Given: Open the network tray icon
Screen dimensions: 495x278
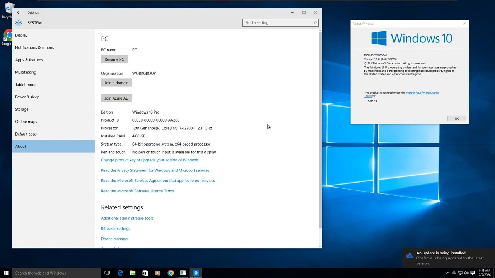Looking at the screenshot, I should [460, 273].
